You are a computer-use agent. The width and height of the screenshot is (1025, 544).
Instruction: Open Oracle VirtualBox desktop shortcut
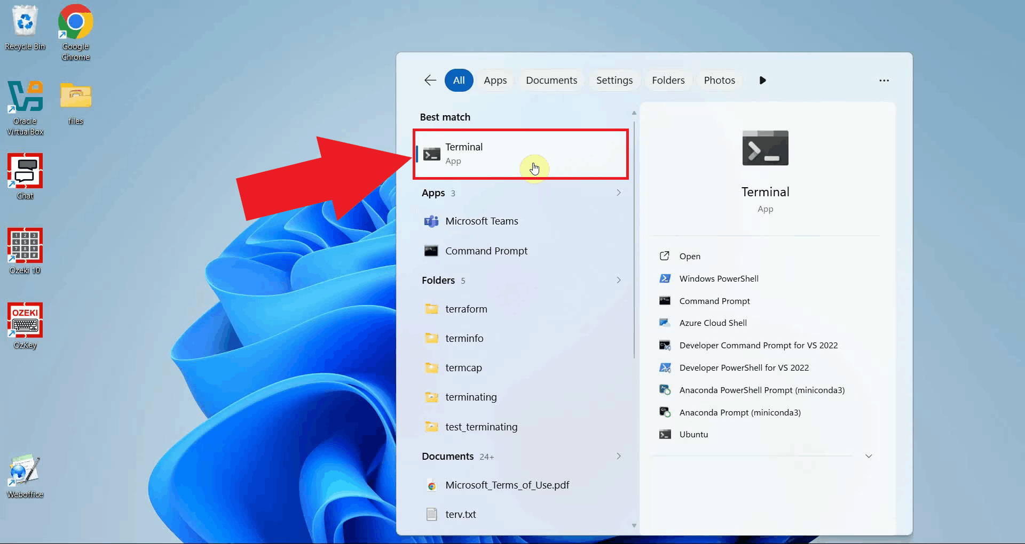(x=25, y=107)
